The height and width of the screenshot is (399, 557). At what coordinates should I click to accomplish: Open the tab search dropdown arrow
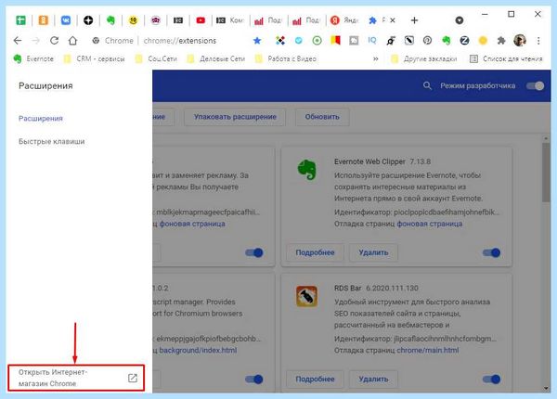point(460,20)
